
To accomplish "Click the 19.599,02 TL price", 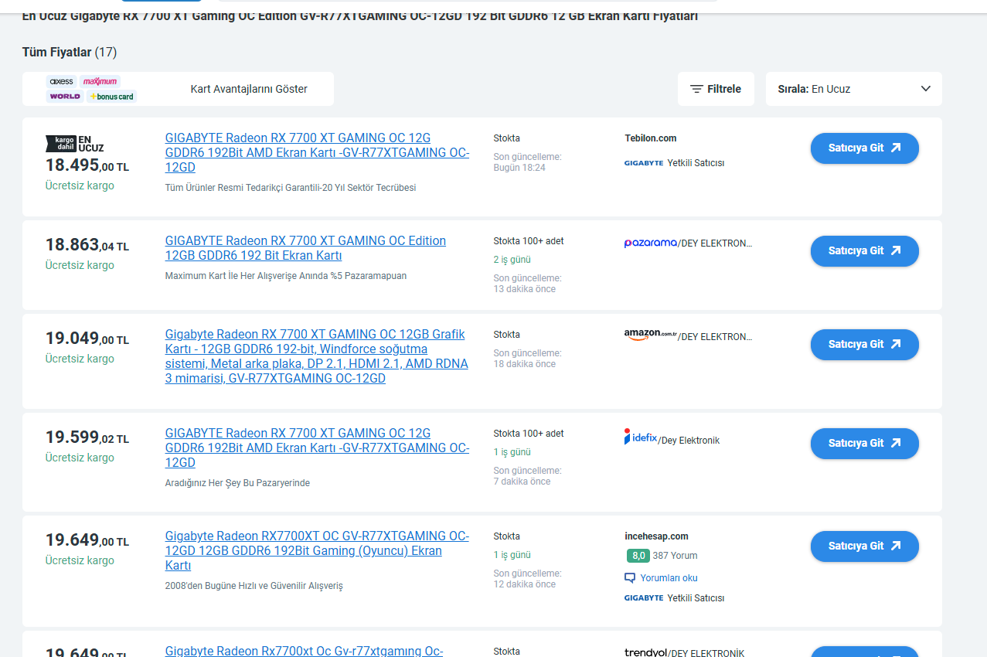I will [x=87, y=437].
